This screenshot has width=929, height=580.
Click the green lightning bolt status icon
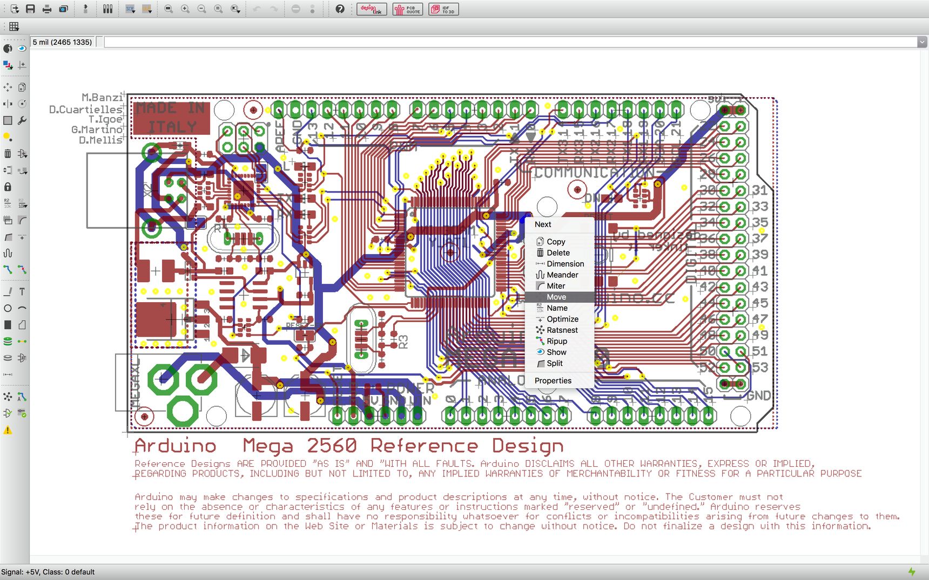click(x=912, y=572)
